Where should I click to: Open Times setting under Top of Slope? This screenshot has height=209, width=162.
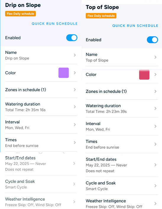pyautogui.click(x=122, y=144)
